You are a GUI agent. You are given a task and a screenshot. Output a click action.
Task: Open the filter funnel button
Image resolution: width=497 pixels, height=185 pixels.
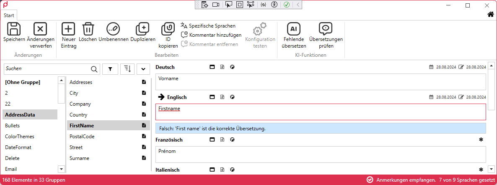[110, 69]
